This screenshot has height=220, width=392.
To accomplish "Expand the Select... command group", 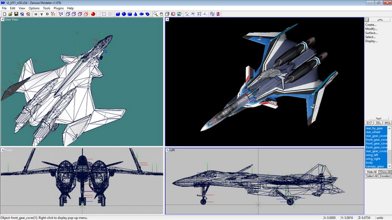I will coord(370,37).
